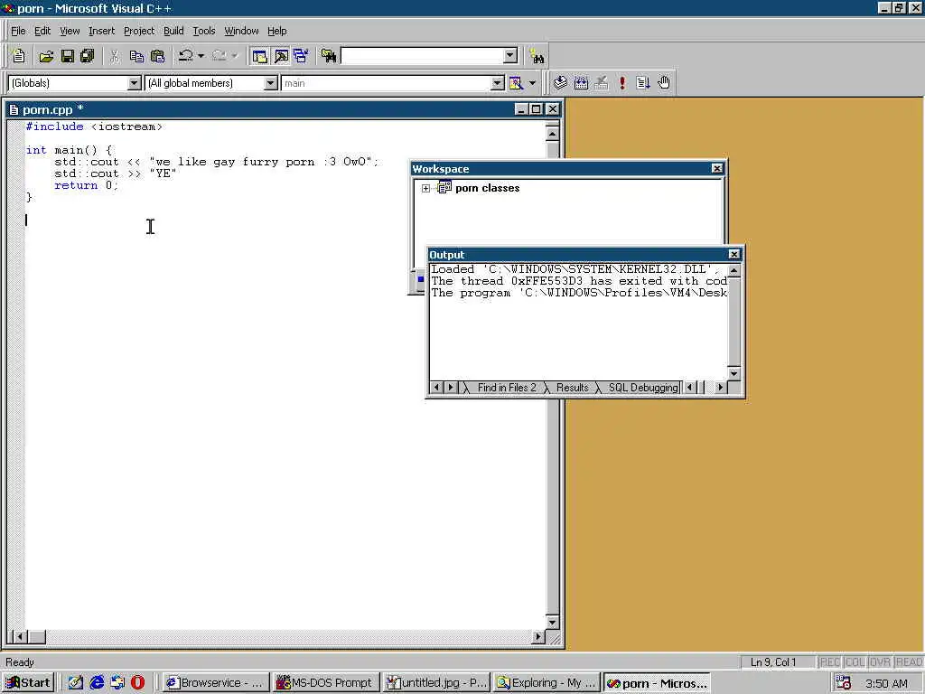The height and width of the screenshot is (694, 925).
Task: Open the File menu
Action: (x=18, y=31)
